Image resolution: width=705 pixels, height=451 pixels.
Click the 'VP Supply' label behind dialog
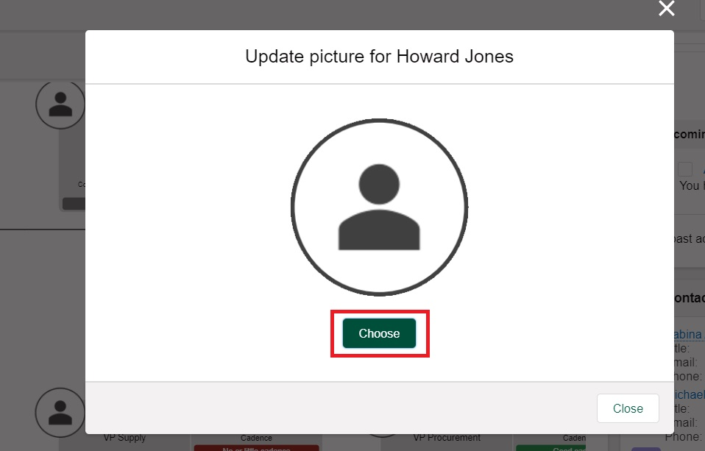coord(124,438)
